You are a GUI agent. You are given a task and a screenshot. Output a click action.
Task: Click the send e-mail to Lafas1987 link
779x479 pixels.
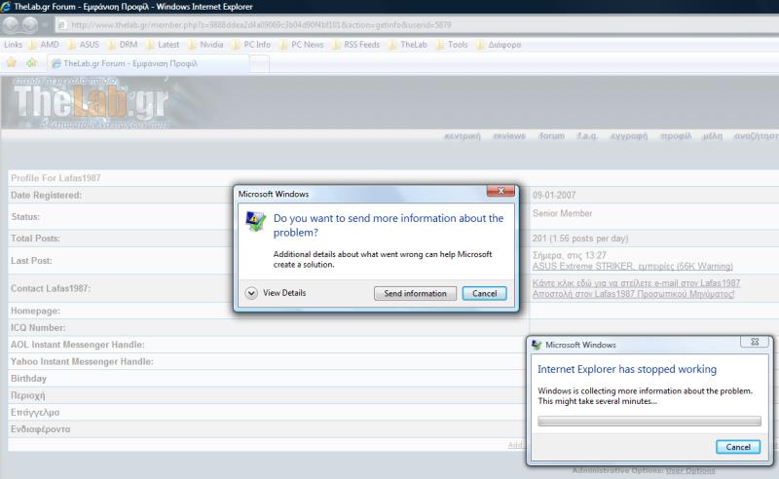click(x=636, y=283)
